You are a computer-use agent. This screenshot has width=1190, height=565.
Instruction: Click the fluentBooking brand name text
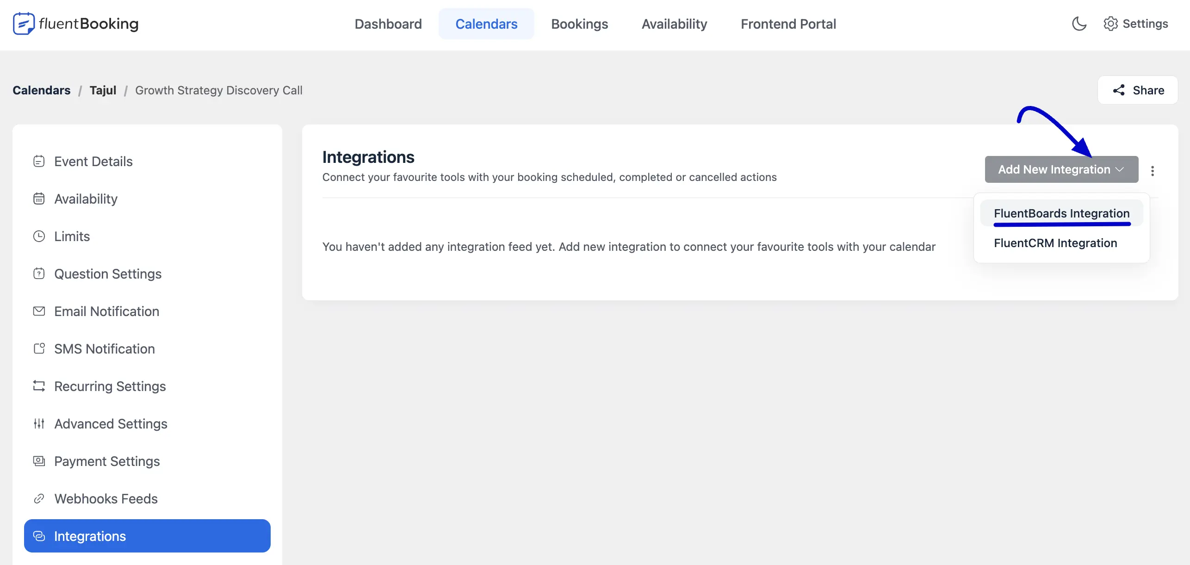tap(88, 24)
